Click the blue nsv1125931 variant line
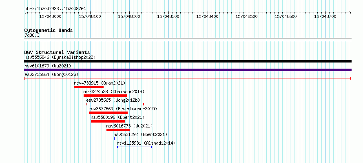363x163 pixels. (x=134, y=147)
